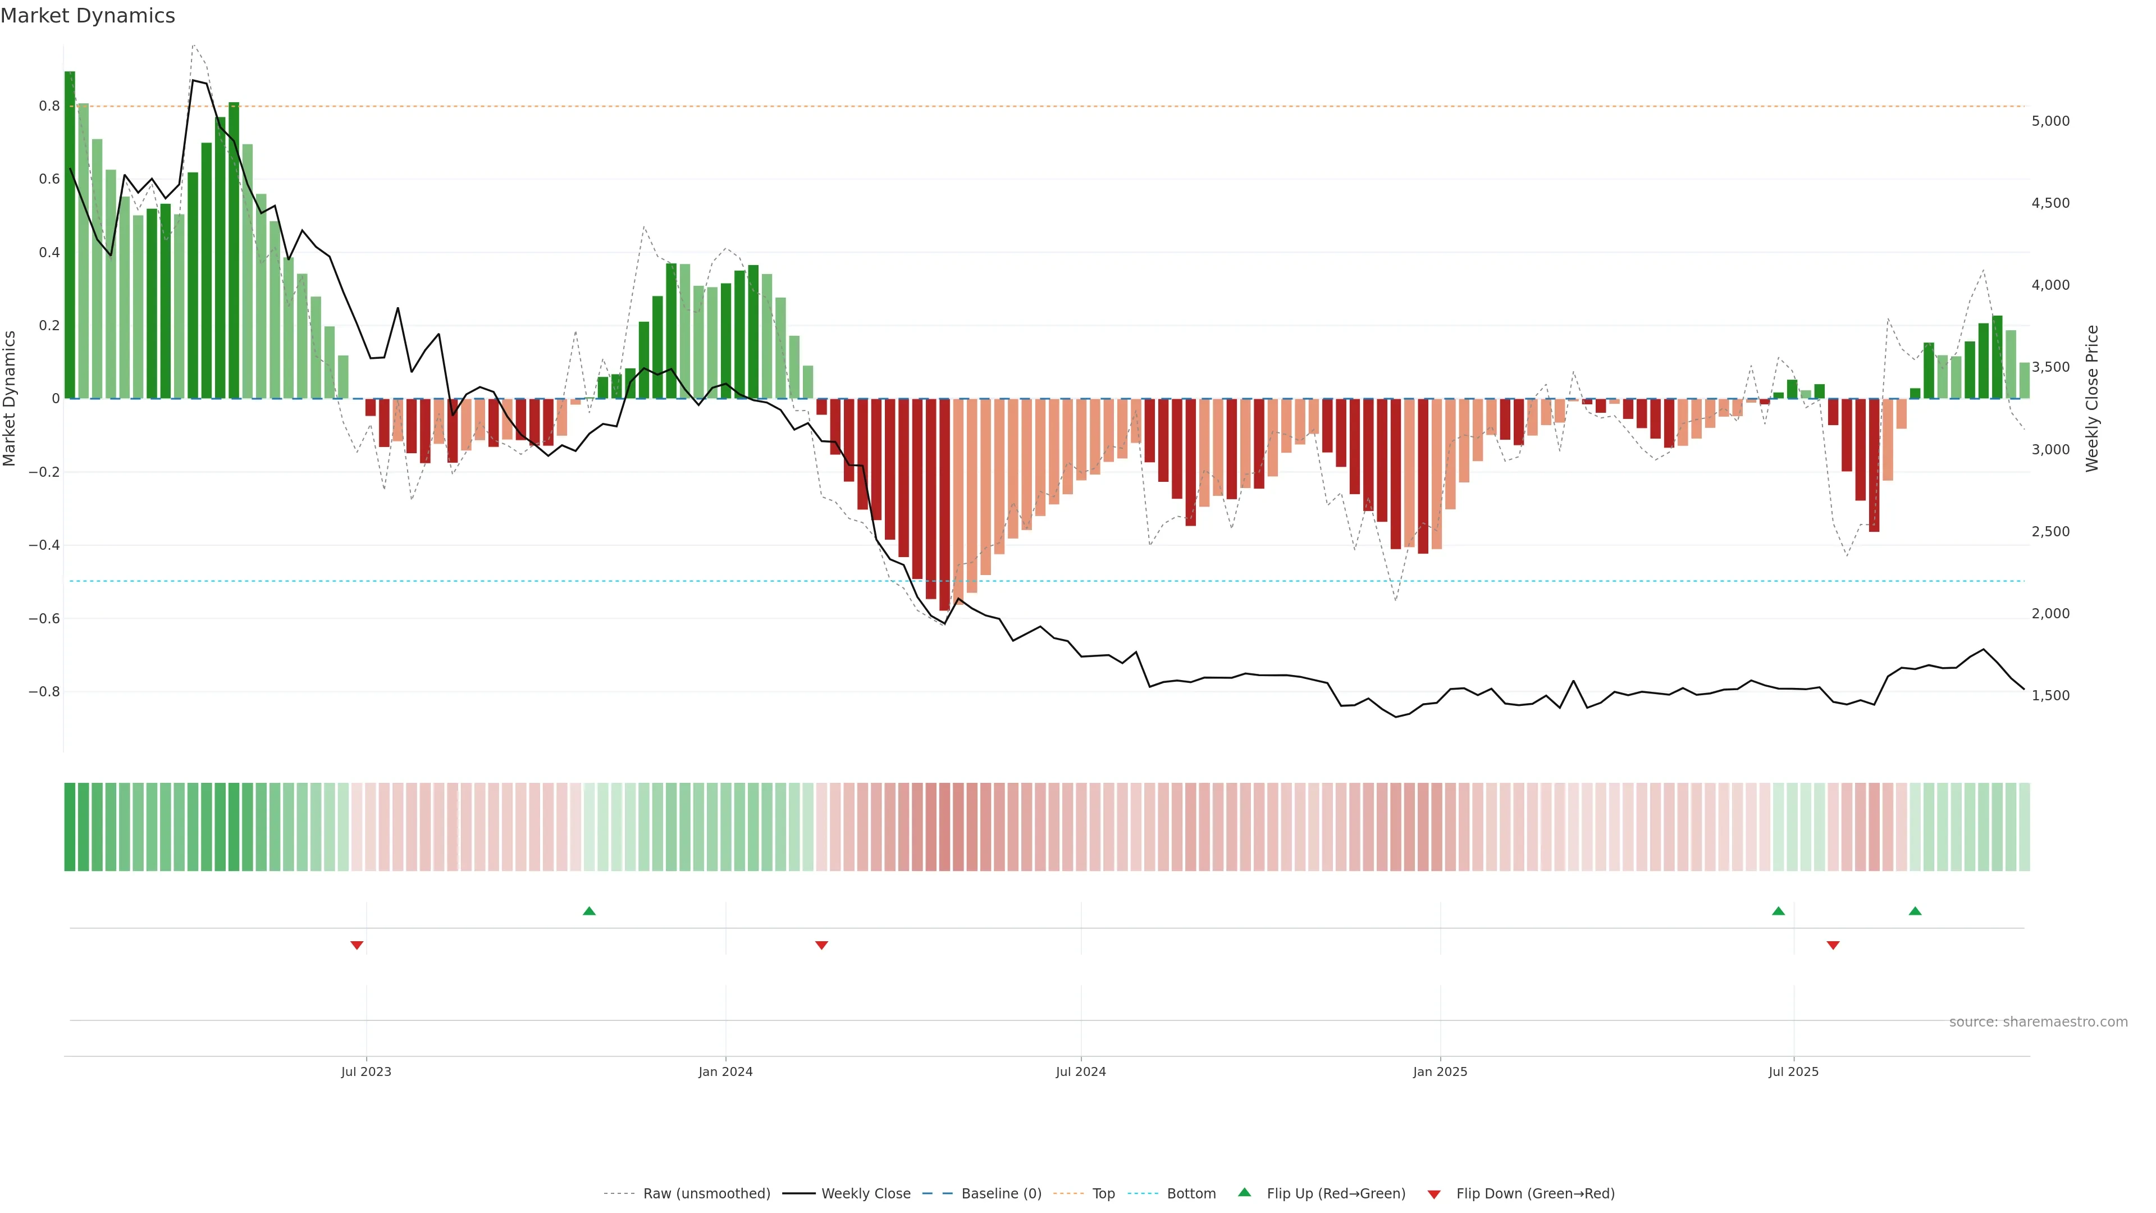Screen dimensions: 2156x1213
Task: Click the source: sharemaestro.com text
Action: (x=2038, y=1022)
